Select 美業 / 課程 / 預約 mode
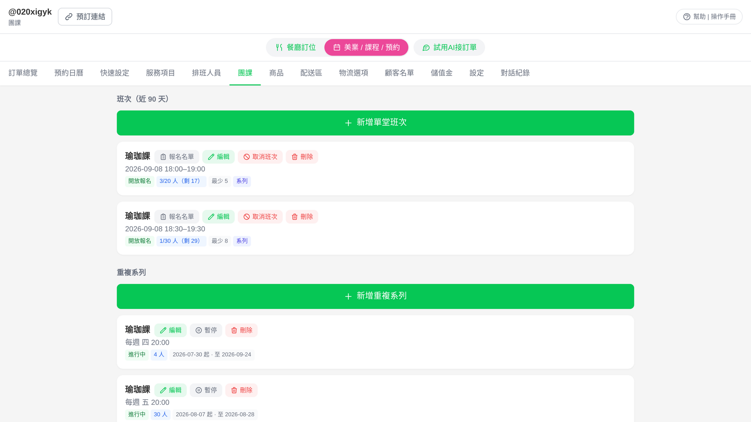 366,47
